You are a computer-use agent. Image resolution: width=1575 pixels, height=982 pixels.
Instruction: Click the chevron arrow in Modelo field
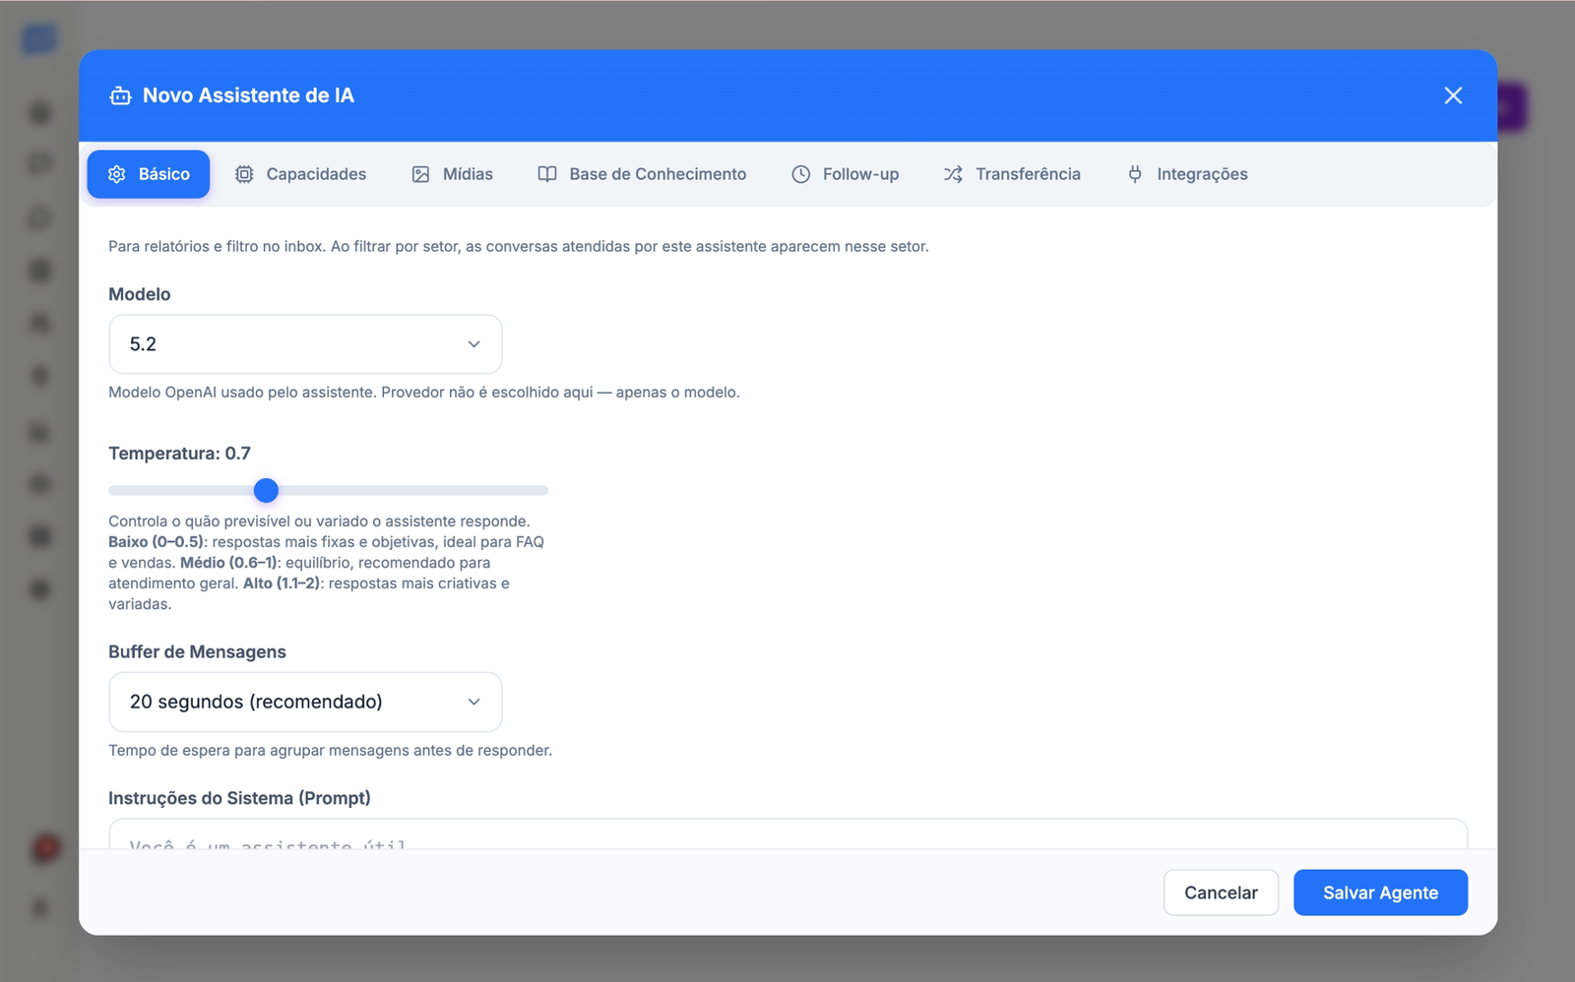pyautogui.click(x=473, y=344)
